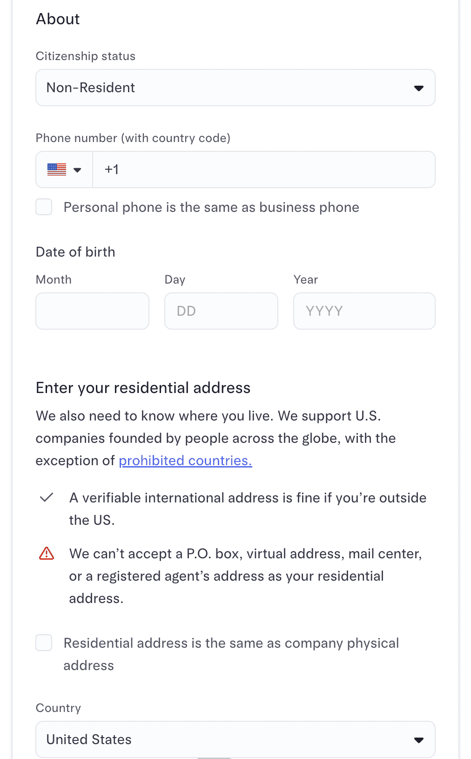Viewport: 471px width, 759px height.
Task: Click the Citizenship status label
Action: (86, 56)
